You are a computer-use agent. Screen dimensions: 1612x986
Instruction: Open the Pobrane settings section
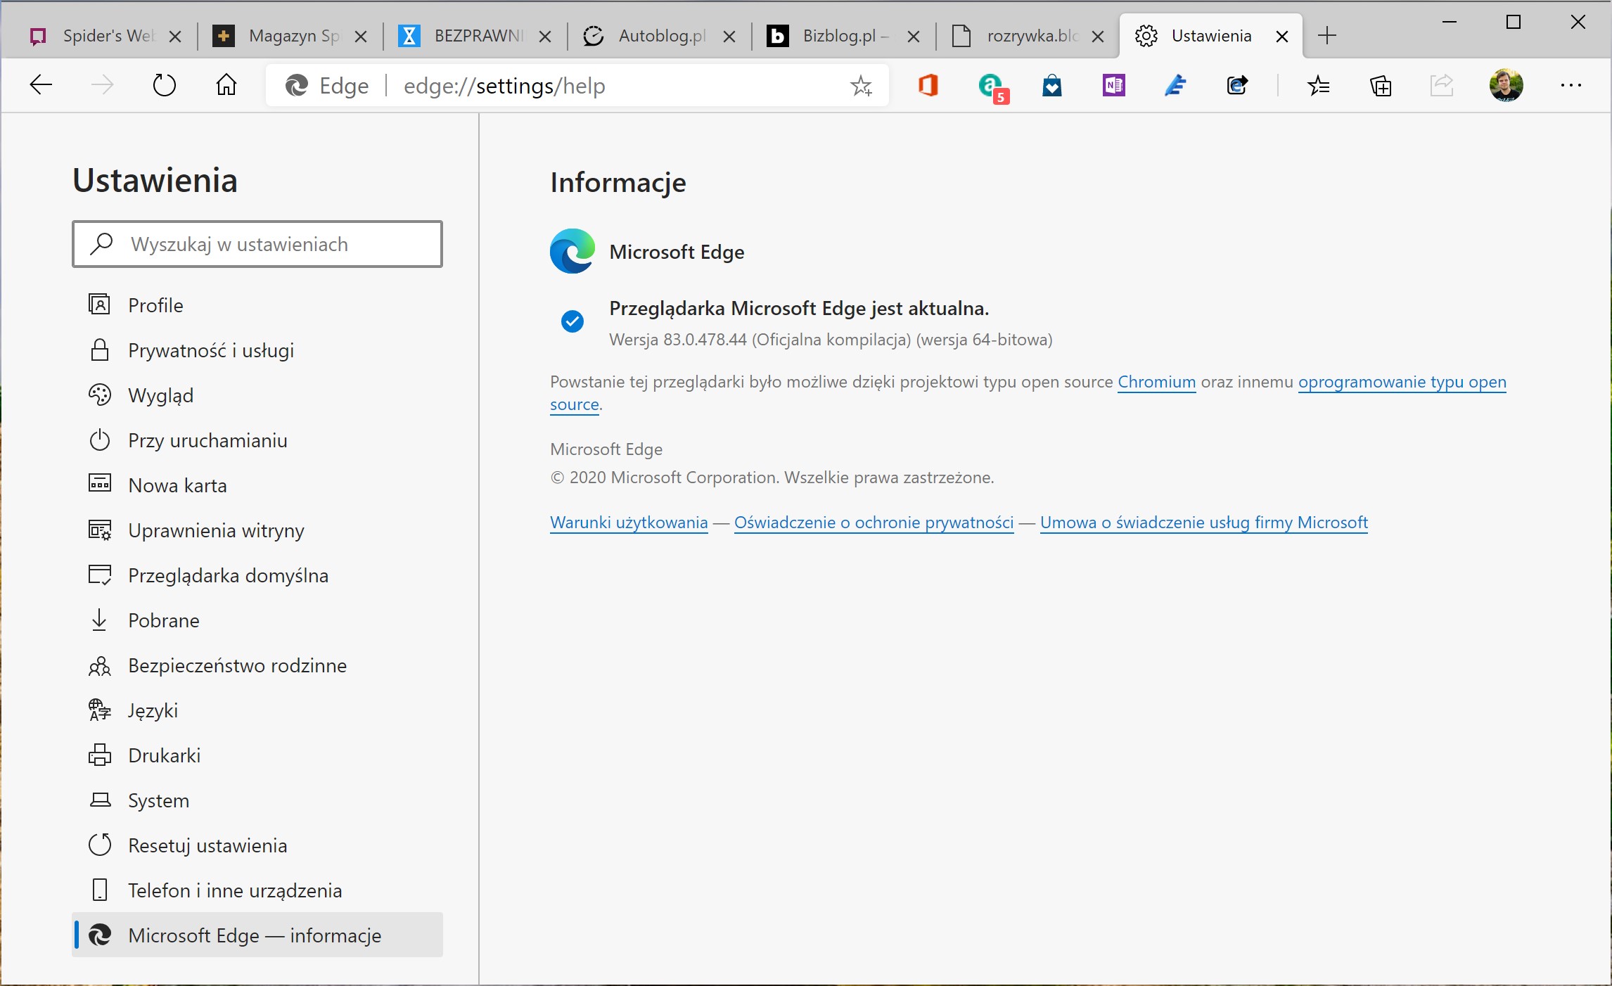click(257, 620)
